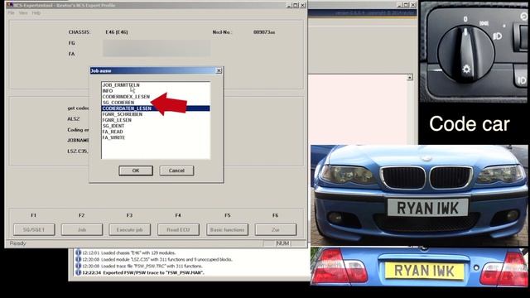This screenshot has height=298, width=530.
Task: Click the NUM indicator in status bar
Action: pyautogui.click(x=282, y=243)
